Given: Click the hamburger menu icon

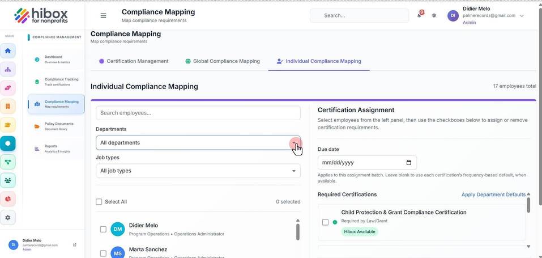Looking at the screenshot, I should pyautogui.click(x=103, y=15).
